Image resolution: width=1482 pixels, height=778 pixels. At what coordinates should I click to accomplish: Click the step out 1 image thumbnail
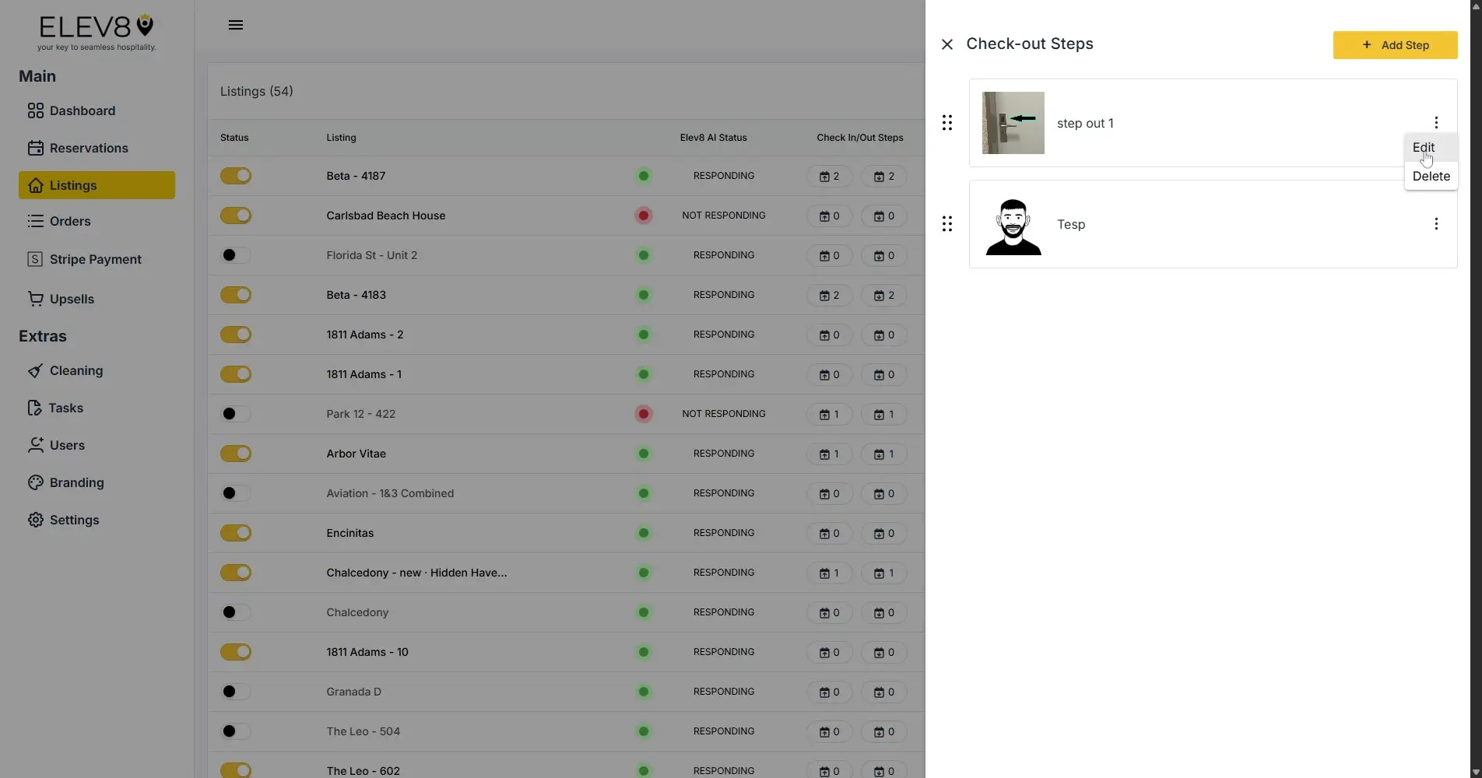point(1012,122)
